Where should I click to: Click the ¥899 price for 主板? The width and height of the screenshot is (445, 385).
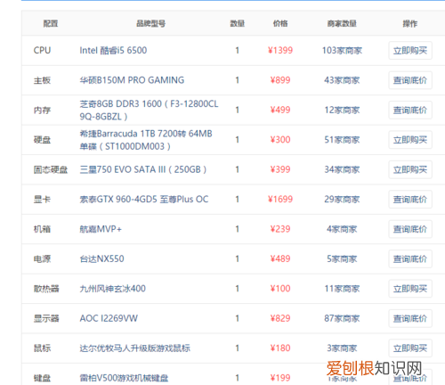coord(280,80)
